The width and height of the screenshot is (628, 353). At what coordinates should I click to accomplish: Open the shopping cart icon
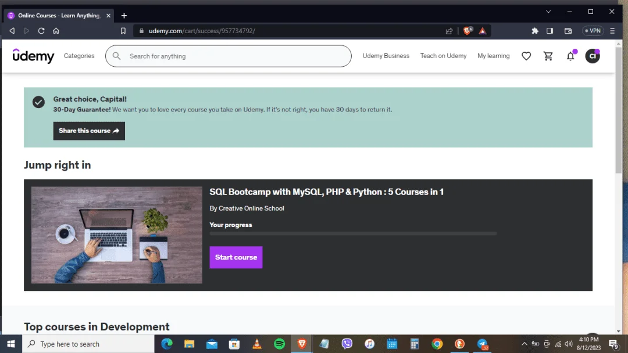pos(548,56)
